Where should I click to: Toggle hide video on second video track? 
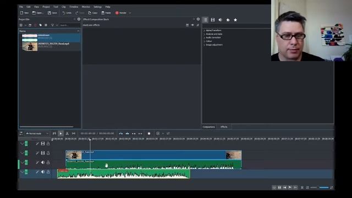[x=43, y=153]
